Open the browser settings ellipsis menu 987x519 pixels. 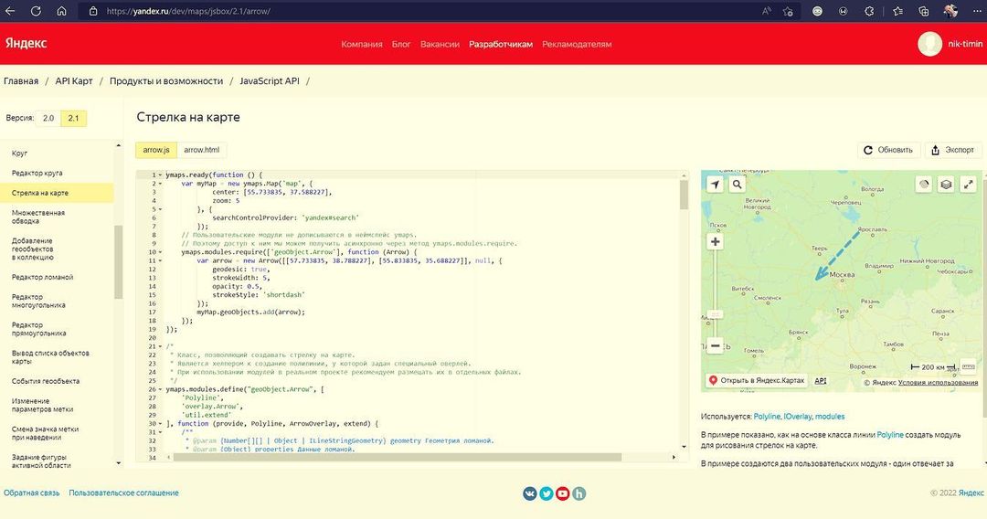click(x=976, y=11)
